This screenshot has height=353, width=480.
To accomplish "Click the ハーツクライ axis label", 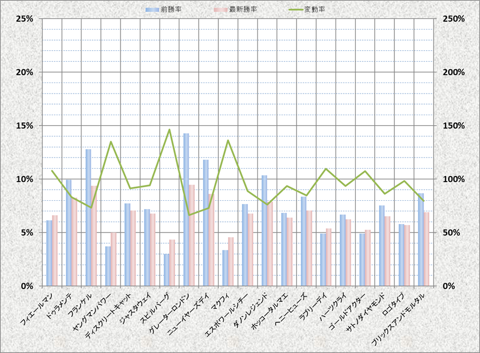I will (x=330, y=303).
